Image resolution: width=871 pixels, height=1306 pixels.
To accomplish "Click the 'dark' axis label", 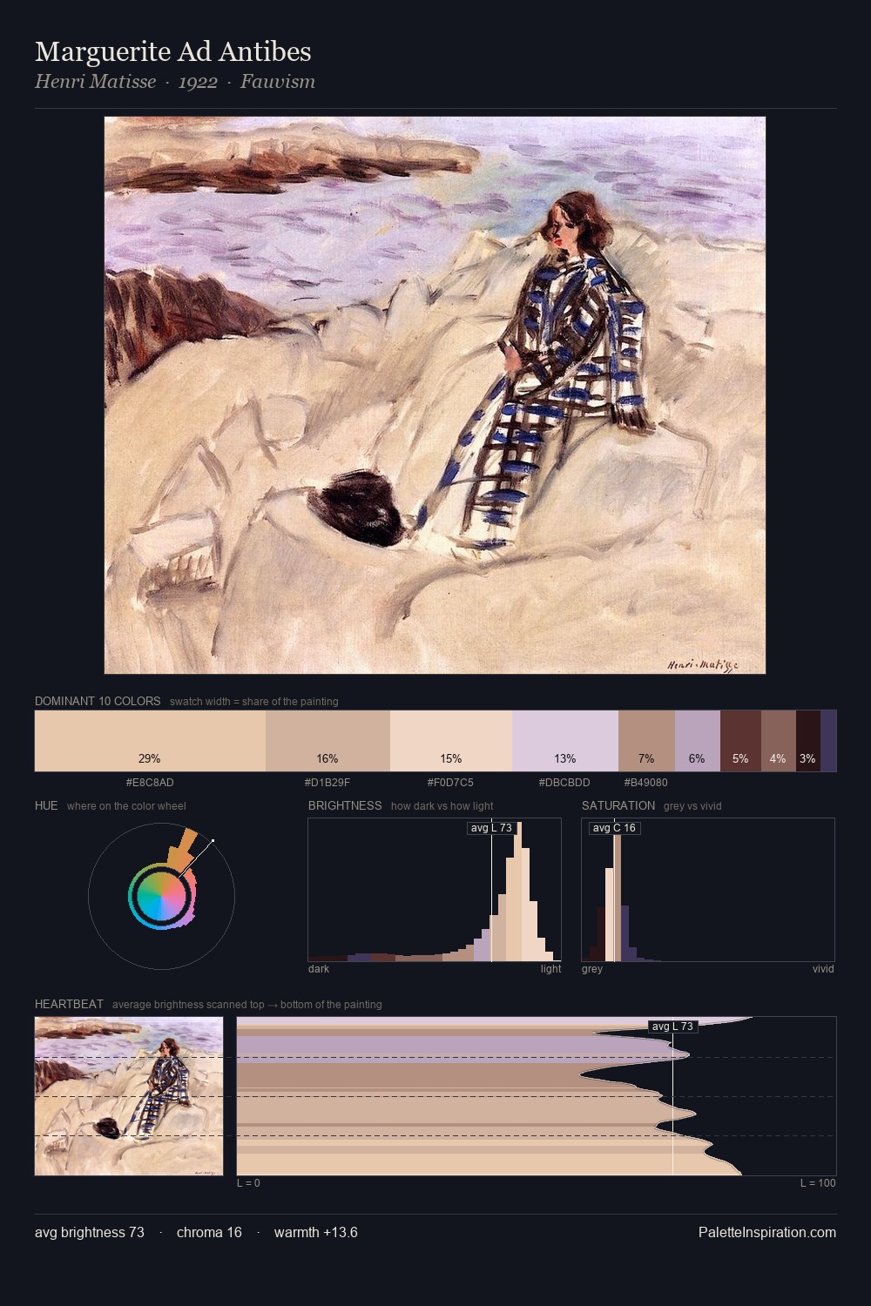I will [x=319, y=969].
